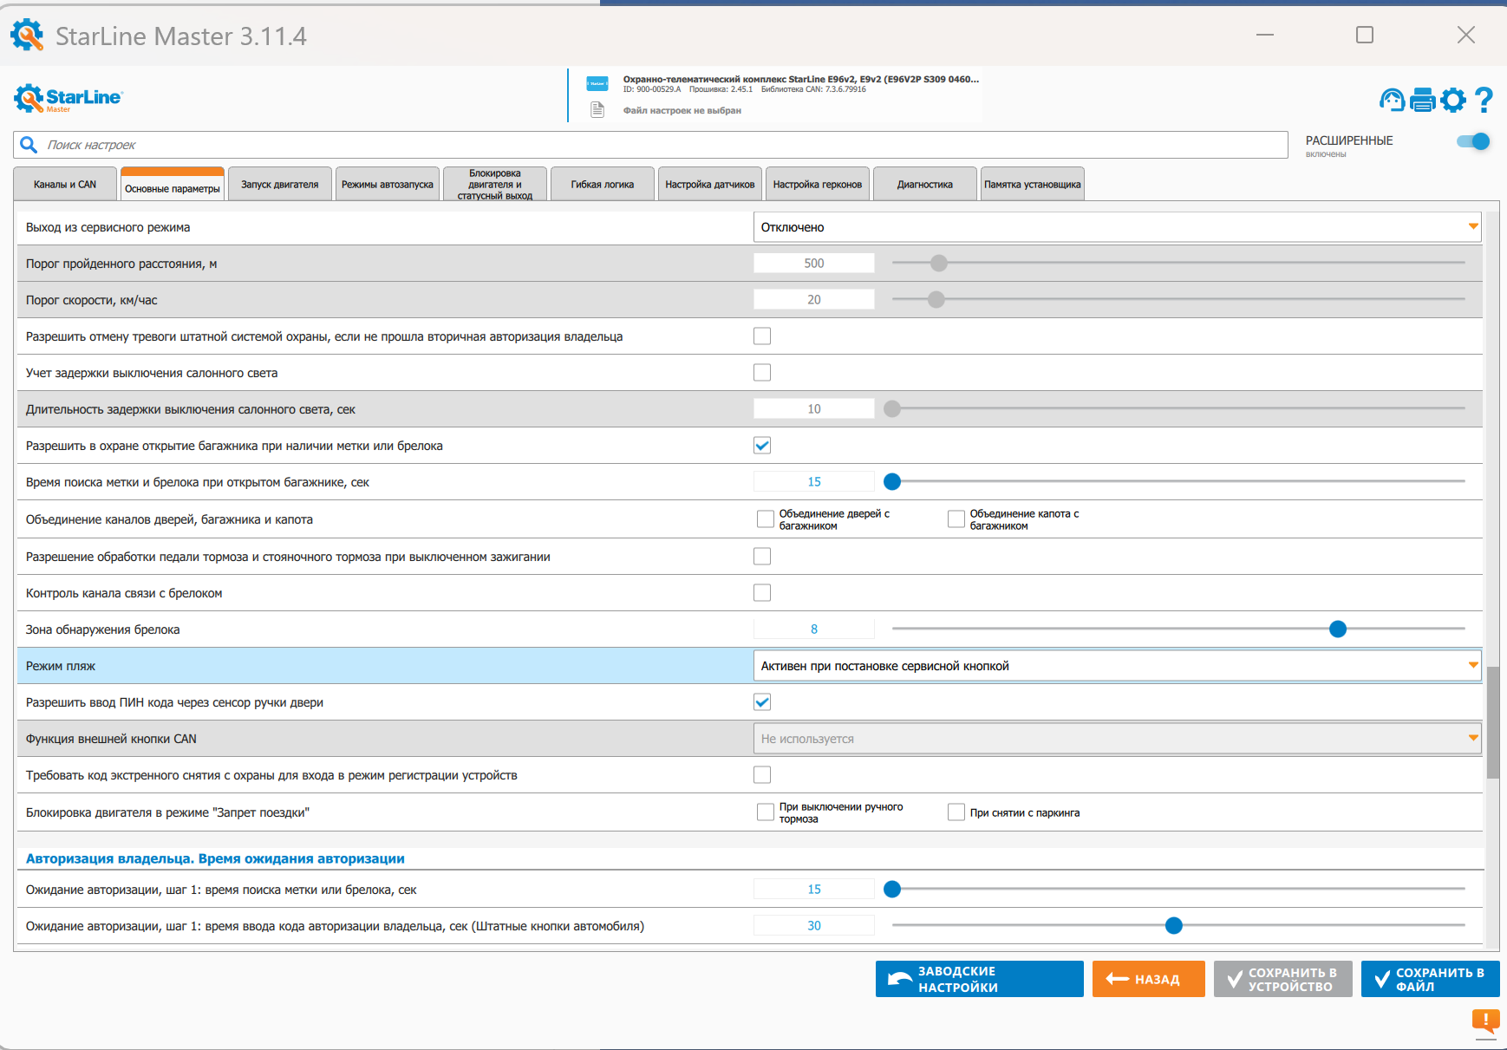
Task: Minimize the StarLine Master window
Action: click(1265, 35)
